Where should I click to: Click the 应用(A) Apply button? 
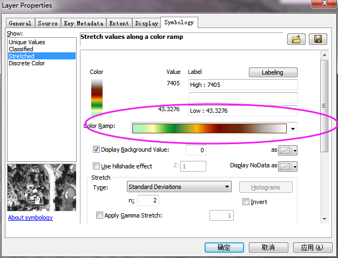(313, 247)
